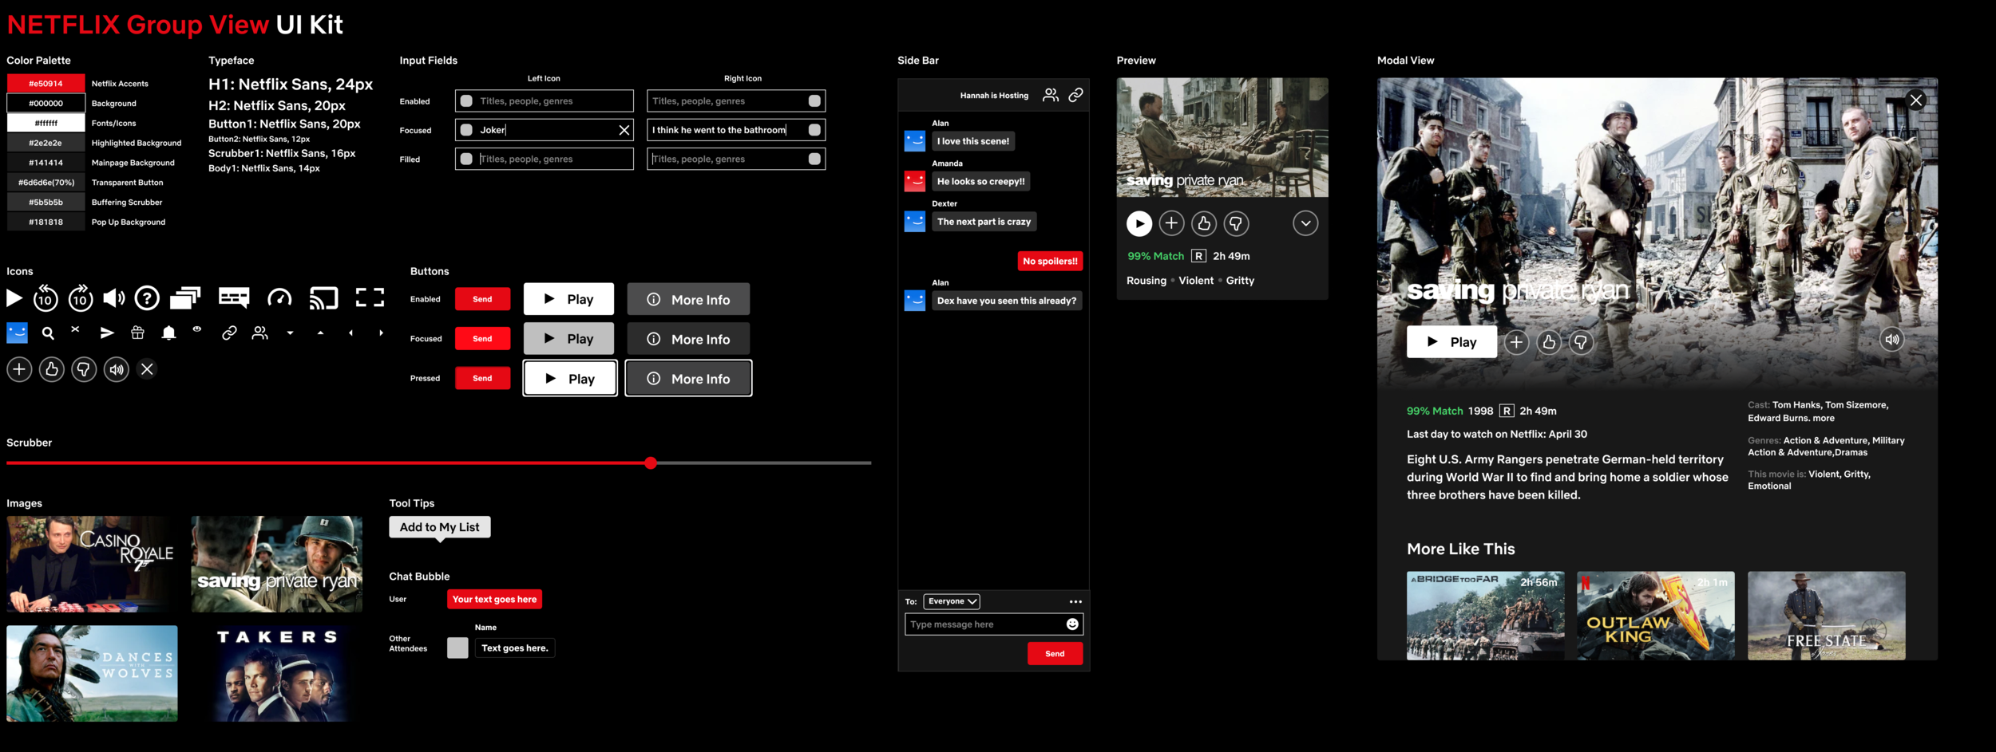This screenshot has width=1996, height=752.
Task: Click the Pressed state More Info button
Action: [688, 378]
